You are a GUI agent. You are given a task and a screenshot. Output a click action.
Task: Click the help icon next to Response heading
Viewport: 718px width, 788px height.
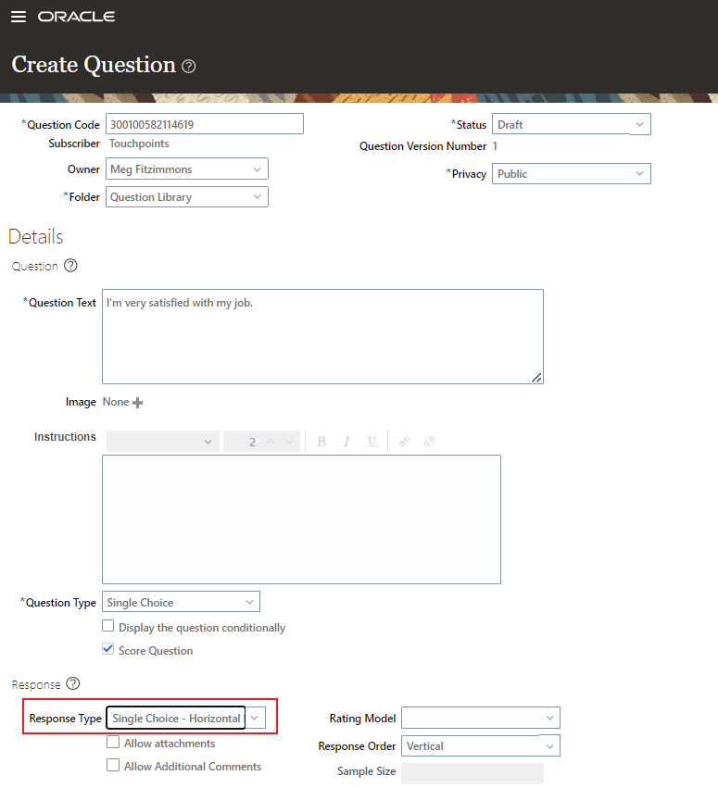(73, 683)
